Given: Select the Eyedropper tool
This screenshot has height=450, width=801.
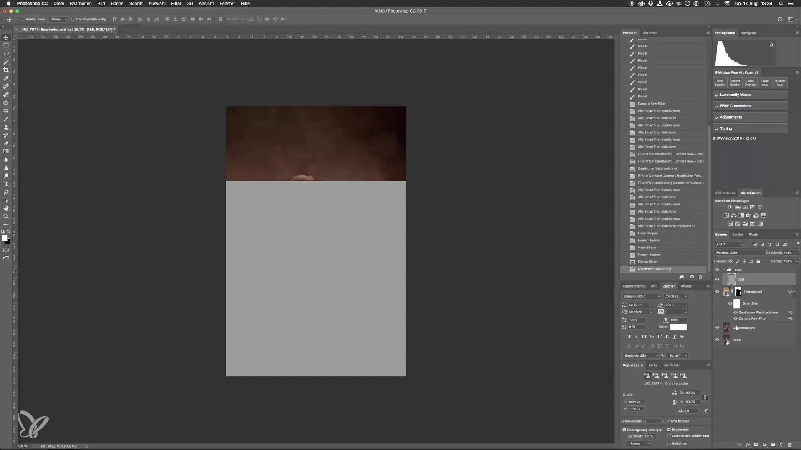Looking at the screenshot, I should pyautogui.click(x=6, y=78).
